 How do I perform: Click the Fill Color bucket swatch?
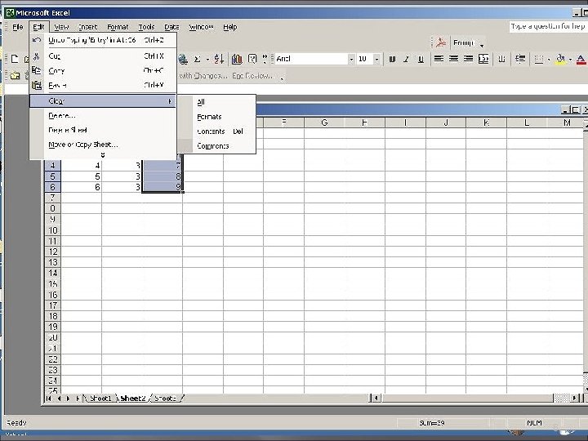560,59
